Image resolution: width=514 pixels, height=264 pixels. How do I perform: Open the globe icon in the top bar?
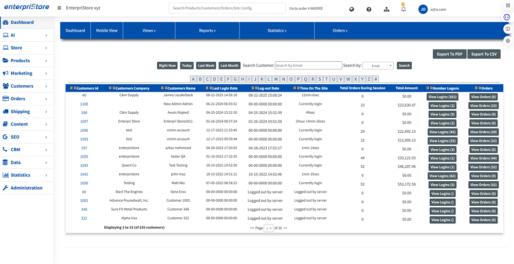[352, 9]
